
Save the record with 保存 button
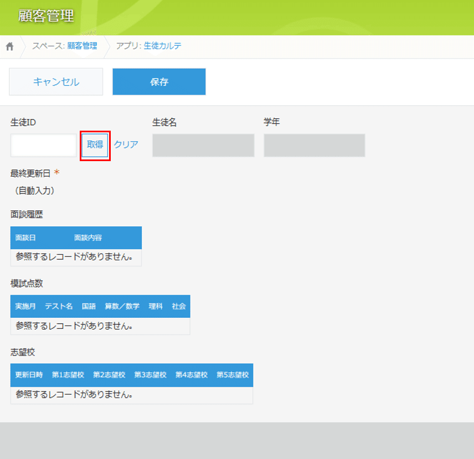[x=159, y=81]
